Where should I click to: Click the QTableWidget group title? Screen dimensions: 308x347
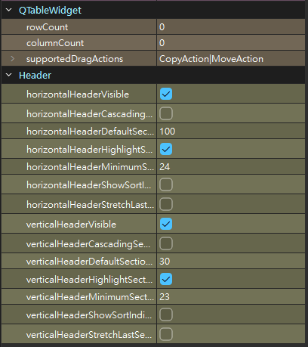(x=50, y=11)
